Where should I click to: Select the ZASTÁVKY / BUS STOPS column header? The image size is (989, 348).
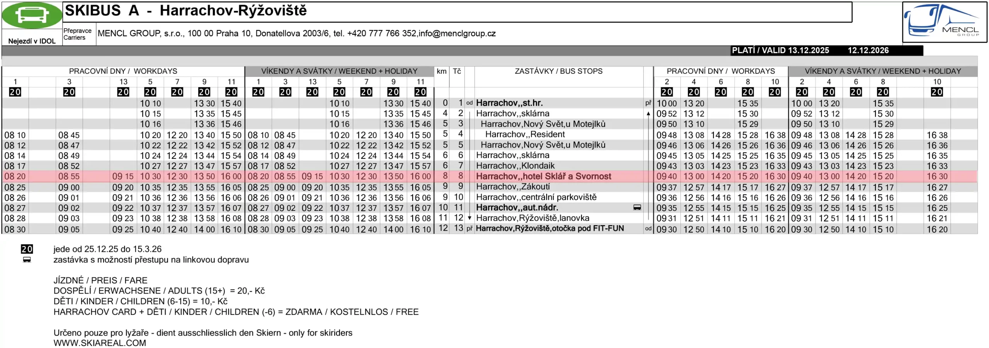558,71
